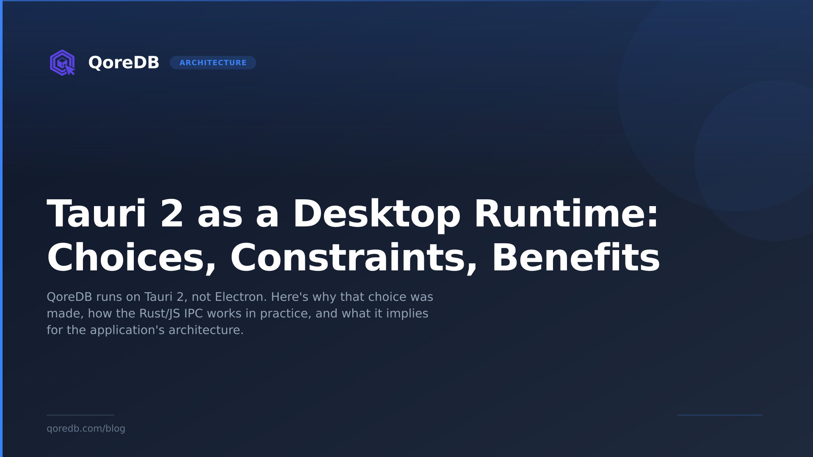Click the subtitle line mentioning 'Rust/JS IPC works in practice'

pos(238,314)
